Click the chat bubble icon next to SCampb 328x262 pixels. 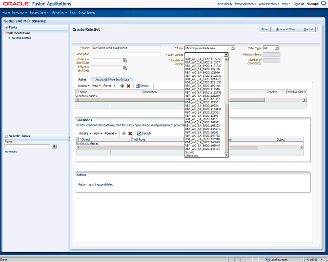pos(323,4)
